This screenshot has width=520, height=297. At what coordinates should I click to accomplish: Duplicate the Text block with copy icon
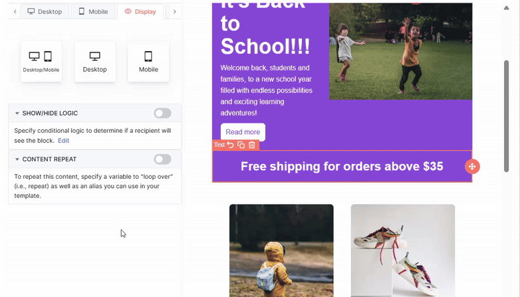pyautogui.click(x=241, y=145)
